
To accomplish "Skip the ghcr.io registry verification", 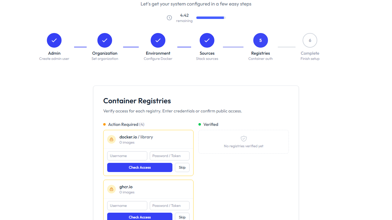I will 182,217.
